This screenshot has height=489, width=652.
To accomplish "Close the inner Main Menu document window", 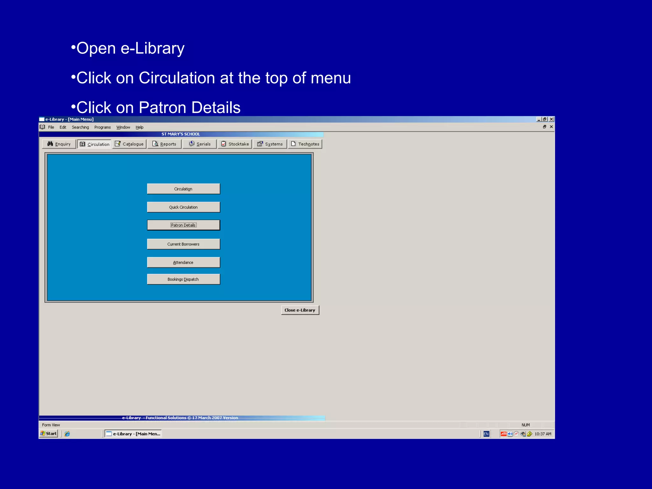I will 551,127.
